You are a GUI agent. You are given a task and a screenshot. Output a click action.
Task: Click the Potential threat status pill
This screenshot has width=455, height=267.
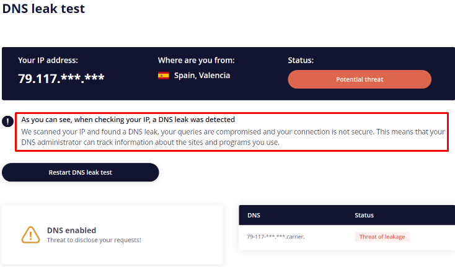pos(360,79)
